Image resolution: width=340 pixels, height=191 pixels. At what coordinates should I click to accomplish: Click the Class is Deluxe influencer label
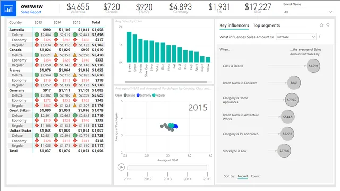[233, 66]
